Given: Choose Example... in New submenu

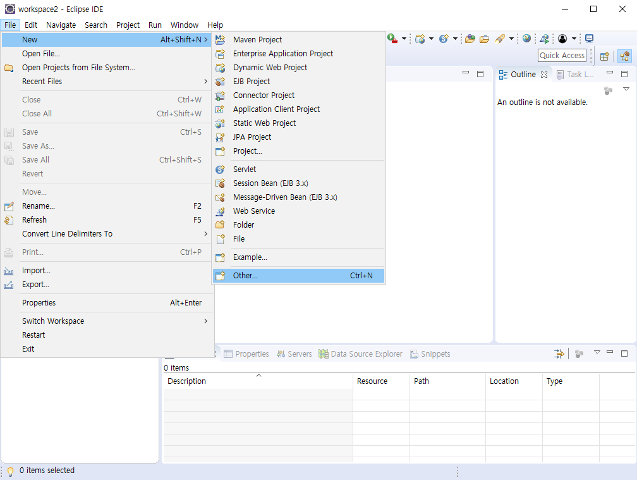Looking at the screenshot, I should [298, 257].
